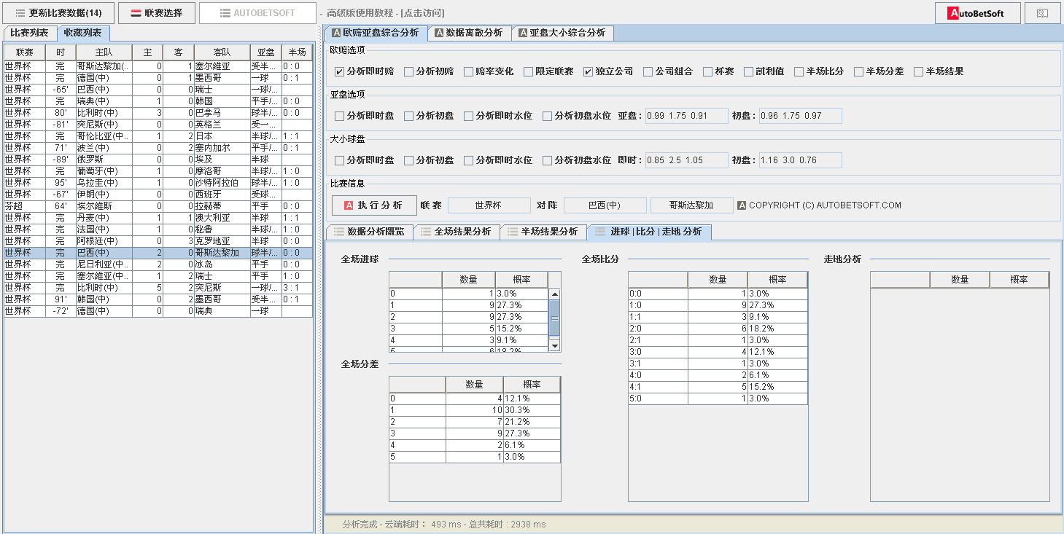
Task: Click the up arrow of 全场进球 scrollbar
Action: tap(554, 294)
